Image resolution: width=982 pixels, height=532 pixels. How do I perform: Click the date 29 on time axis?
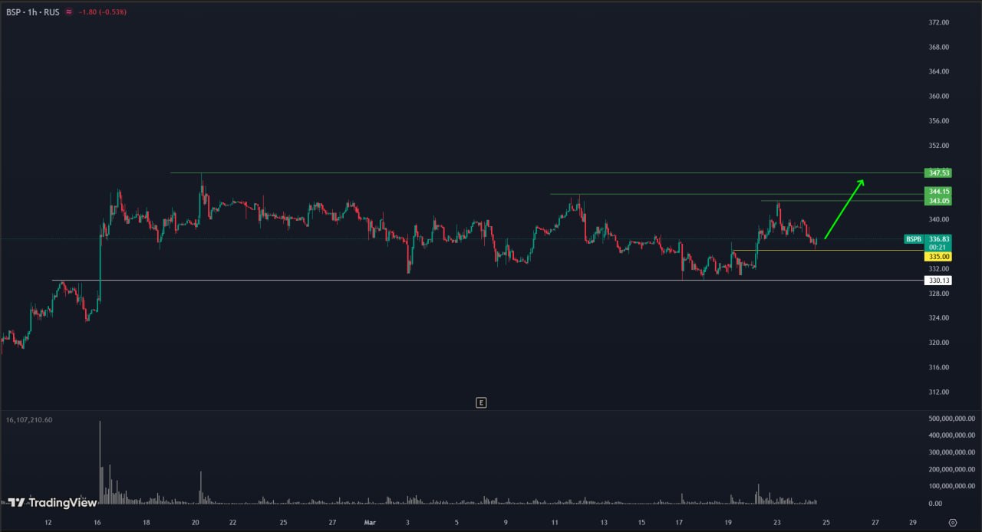[912, 522]
